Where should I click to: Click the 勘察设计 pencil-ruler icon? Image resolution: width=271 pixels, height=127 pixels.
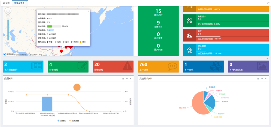[190, 21]
